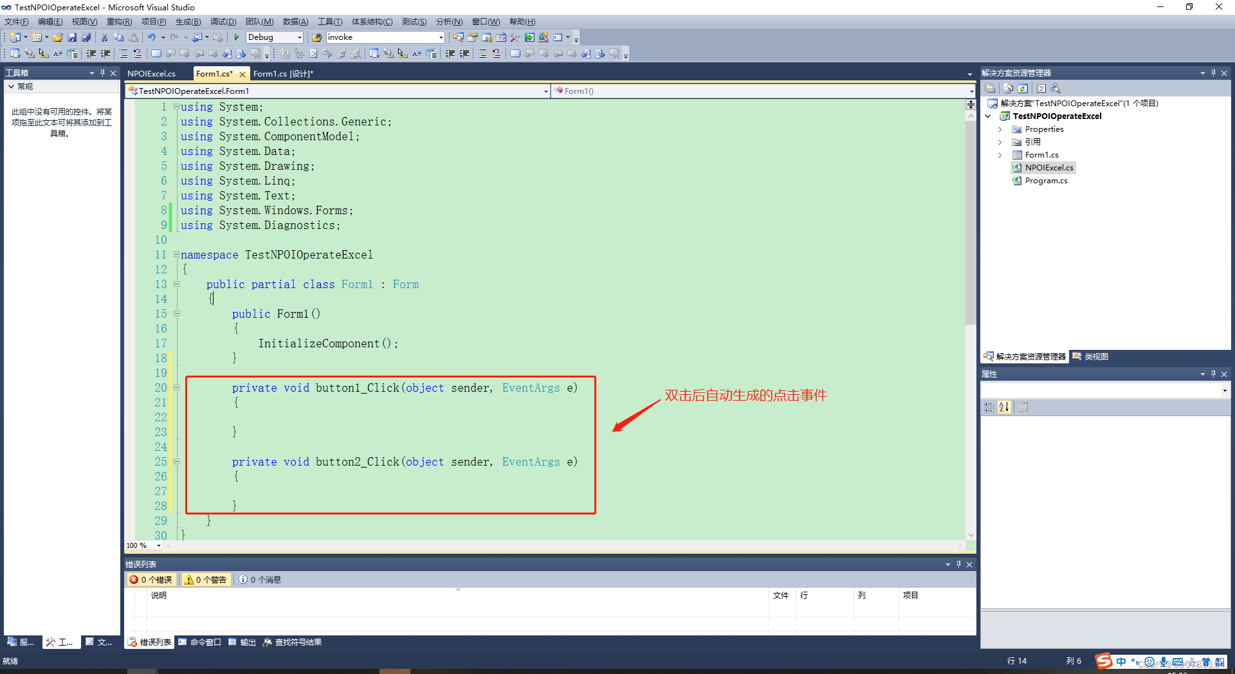Open the Debug configuration dropdown
The image size is (1235, 674).
click(x=299, y=37)
